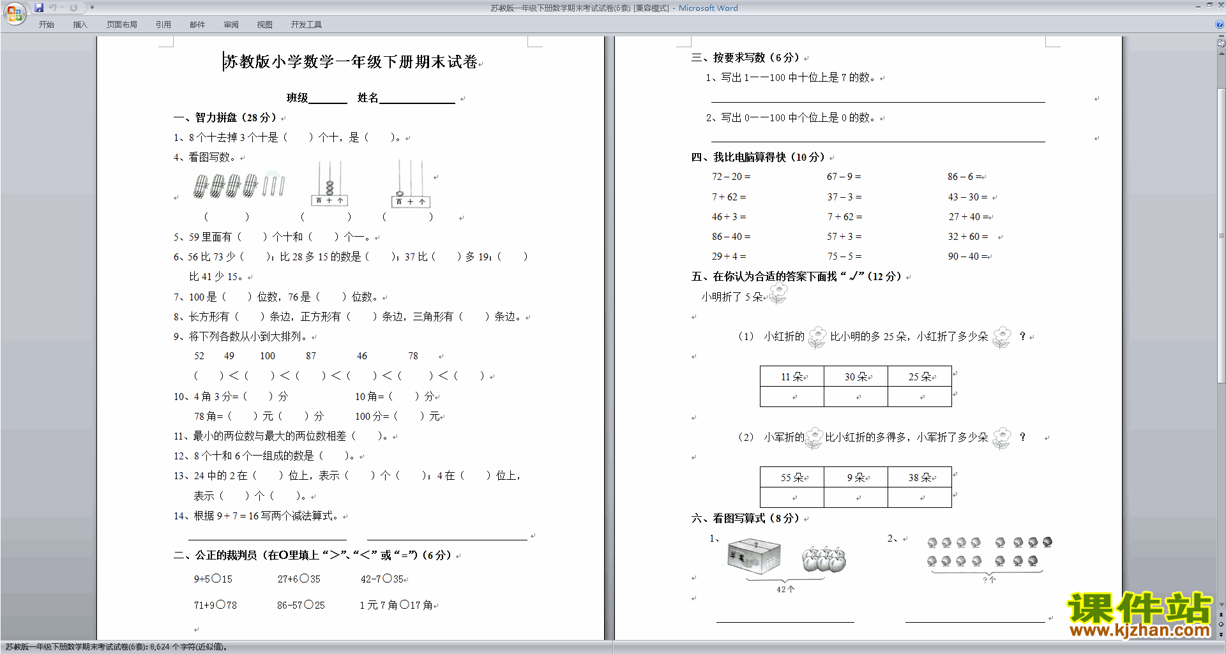Click the first abacus picture

pyautogui.click(x=329, y=183)
